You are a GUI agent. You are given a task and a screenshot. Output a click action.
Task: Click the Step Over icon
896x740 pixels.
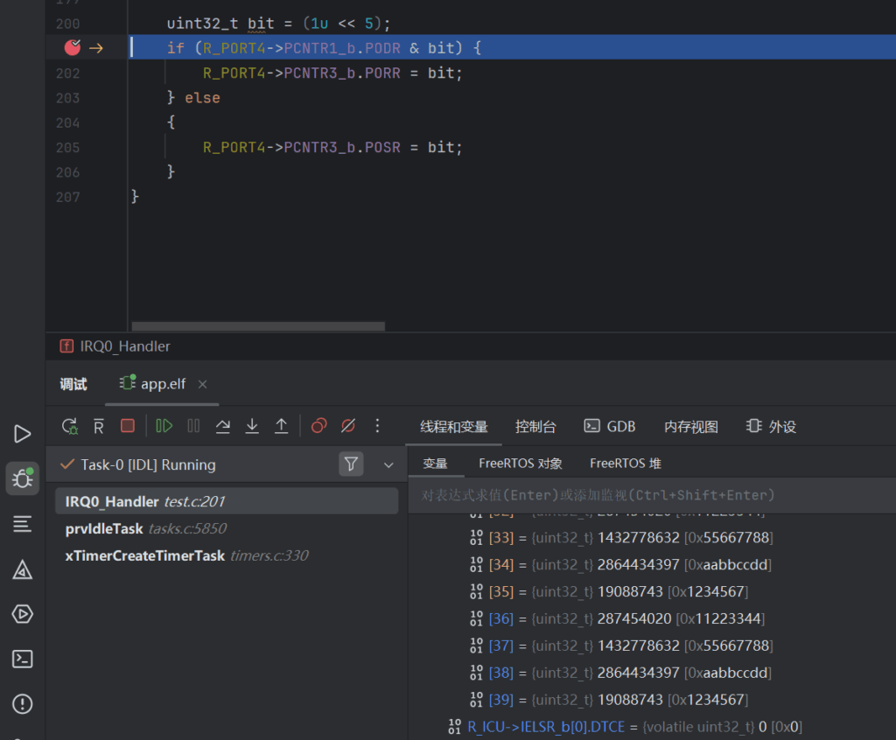click(223, 426)
